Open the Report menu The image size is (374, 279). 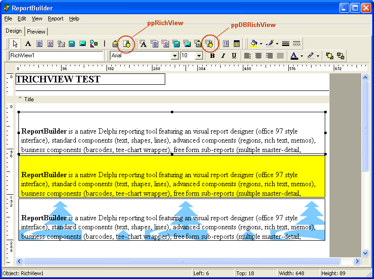[55, 19]
